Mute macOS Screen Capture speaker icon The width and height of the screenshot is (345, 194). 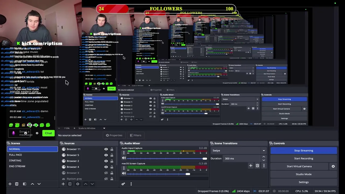pyautogui.click(x=124, y=173)
